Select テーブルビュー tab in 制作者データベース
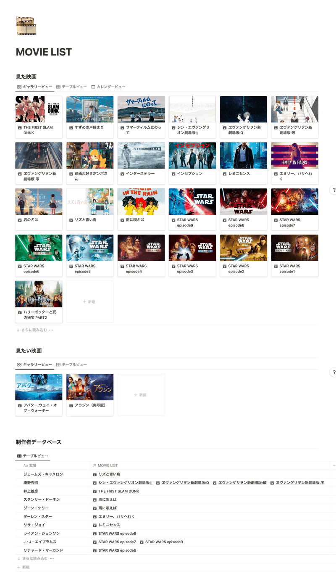The height and width of the screenshot is (584, 336). [x=32, y=456]
